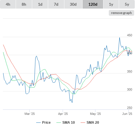Select the May '25 date marker
135x130 pixels.
pos(95,114)
